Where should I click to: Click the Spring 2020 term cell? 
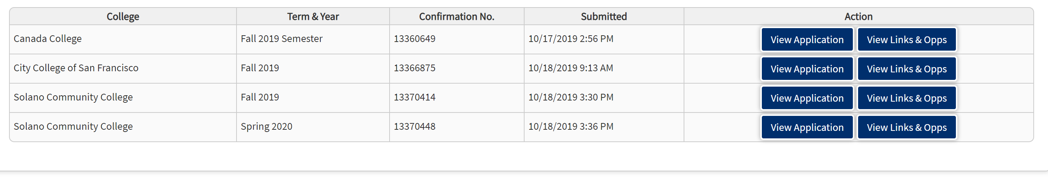[x=267, y=126]
